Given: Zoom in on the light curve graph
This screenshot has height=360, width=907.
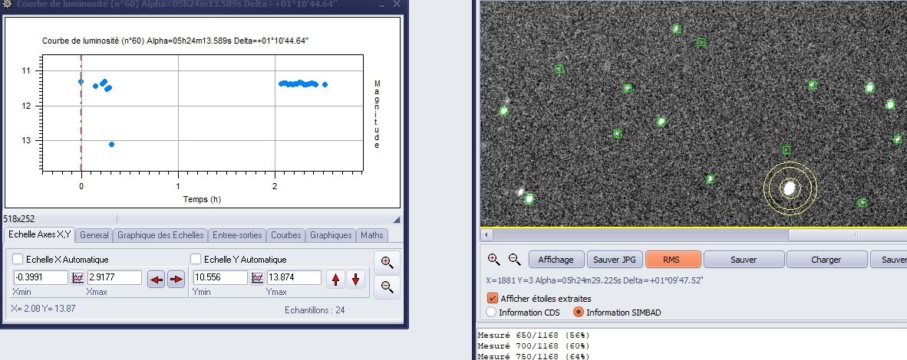Looking at the screenshot, I should pos(387,263).
